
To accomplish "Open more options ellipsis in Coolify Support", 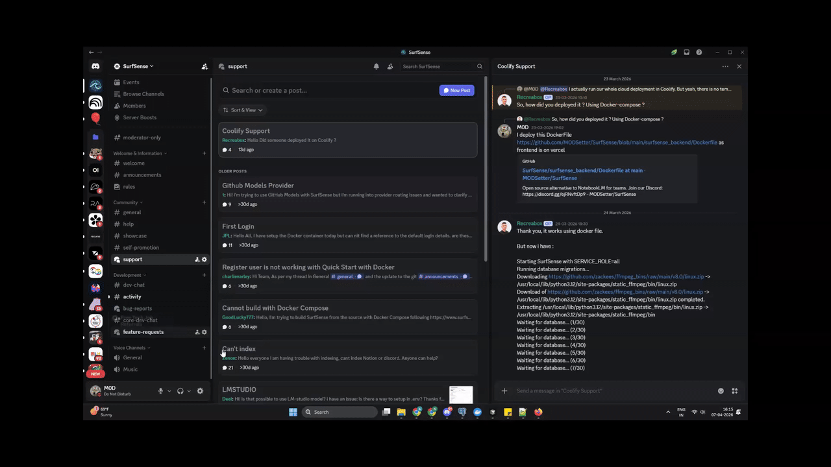I will click(725, 66).
